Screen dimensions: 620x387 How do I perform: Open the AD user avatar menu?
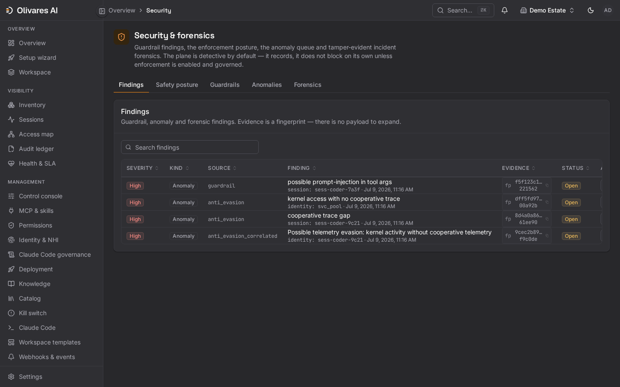pyautogui.click(x=608, y=10)
